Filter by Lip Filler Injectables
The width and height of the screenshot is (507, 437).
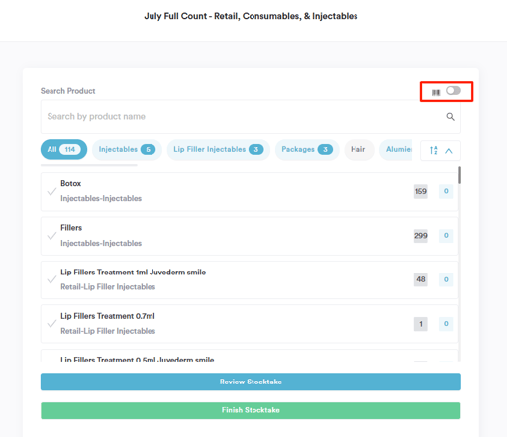coord(219,149)
